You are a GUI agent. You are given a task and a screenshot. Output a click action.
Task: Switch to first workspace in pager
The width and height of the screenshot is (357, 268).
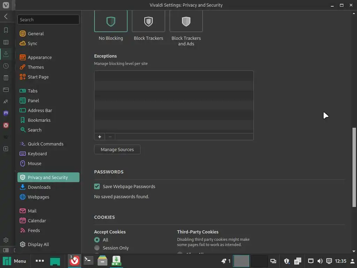pos(241,261)
